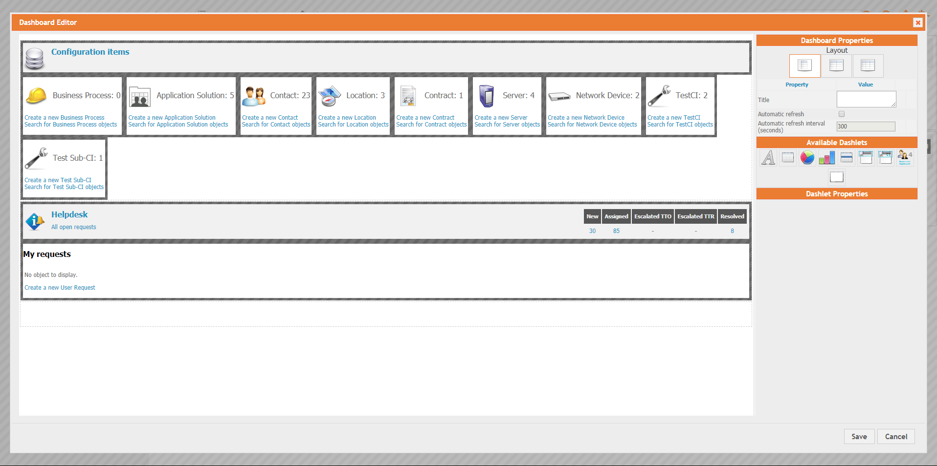The width and height of the screenshot is (937, 466).
Task: Add the bar chart dashlet
Action: point(826,158)
